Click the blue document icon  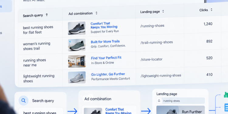coord(226,107)
